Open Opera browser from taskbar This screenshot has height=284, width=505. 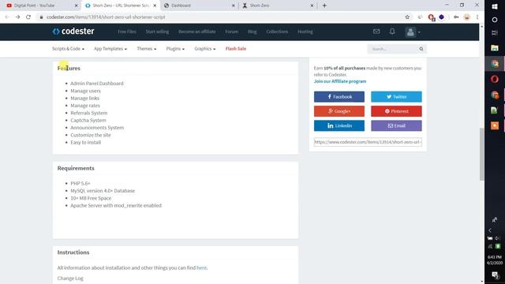495,79
